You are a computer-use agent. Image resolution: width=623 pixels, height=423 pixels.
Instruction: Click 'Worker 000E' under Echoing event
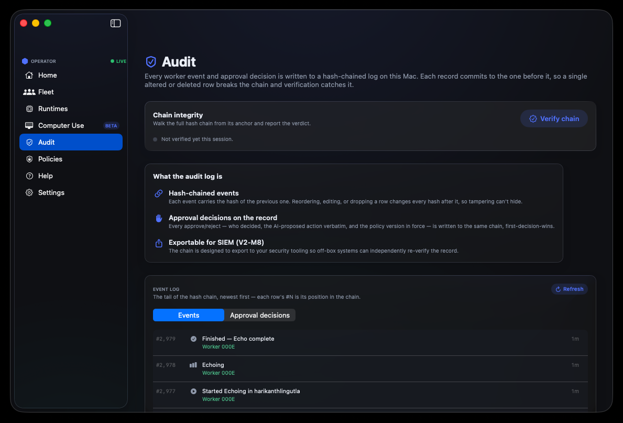tap(218, 373)
